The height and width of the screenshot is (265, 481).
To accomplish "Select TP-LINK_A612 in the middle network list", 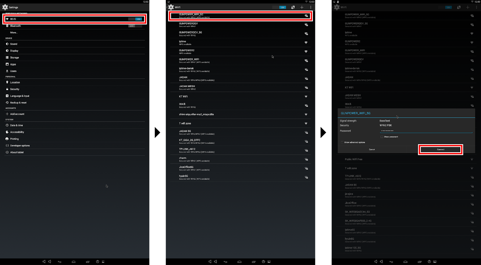I will 240,150.
